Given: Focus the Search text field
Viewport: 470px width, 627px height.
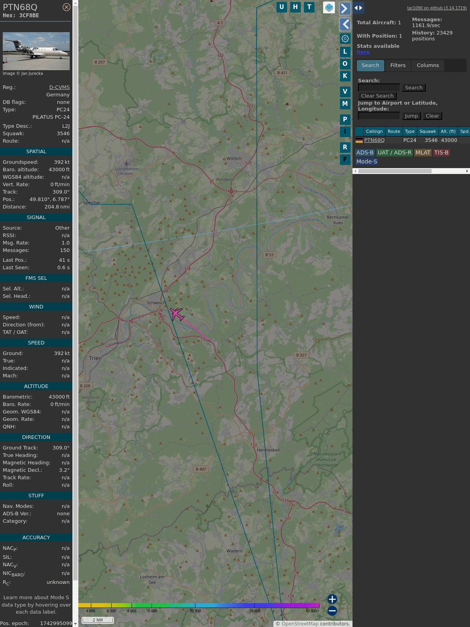Looking at the screenshot, I should (x=379, y=87).
